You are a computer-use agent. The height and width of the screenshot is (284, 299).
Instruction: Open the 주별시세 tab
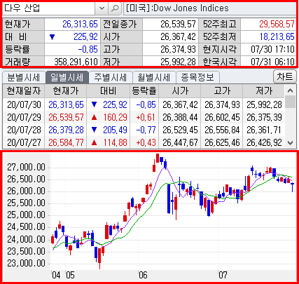(x=110, y=77)
